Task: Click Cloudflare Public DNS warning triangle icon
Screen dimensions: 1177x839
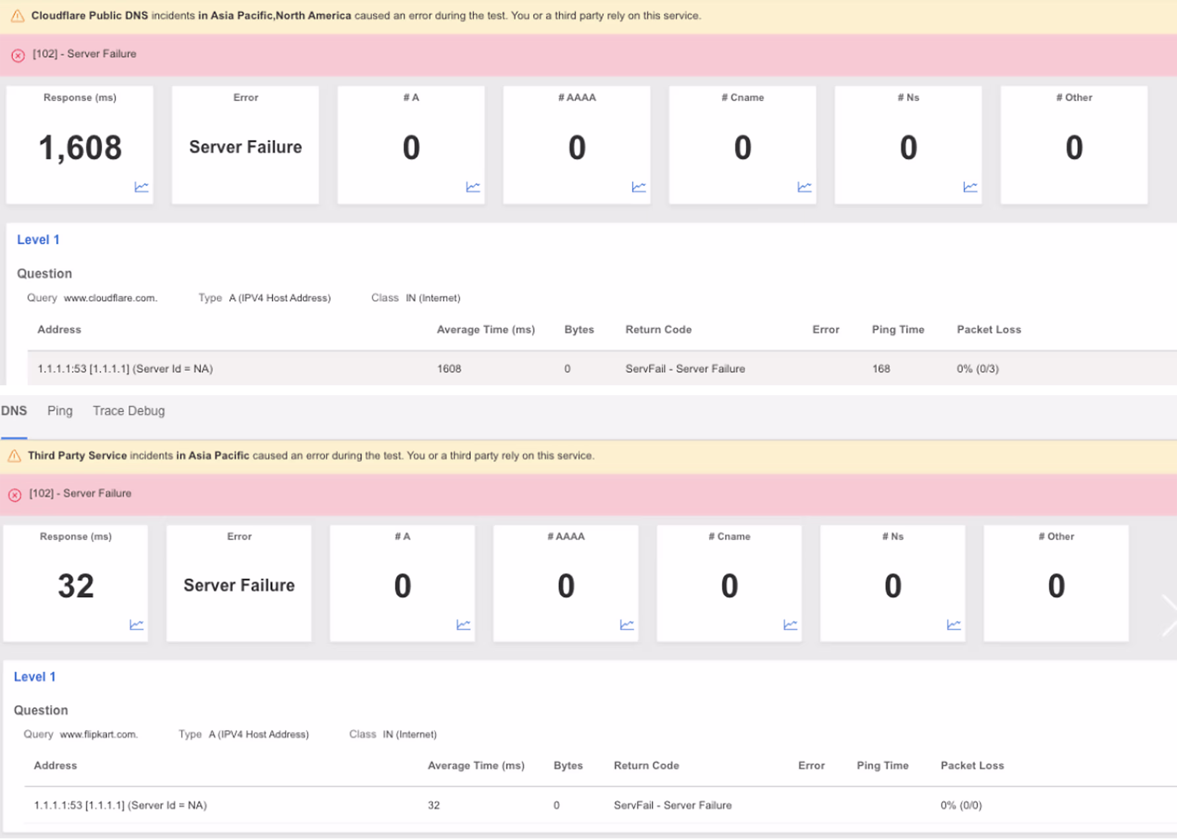Action: coord(17,16)
